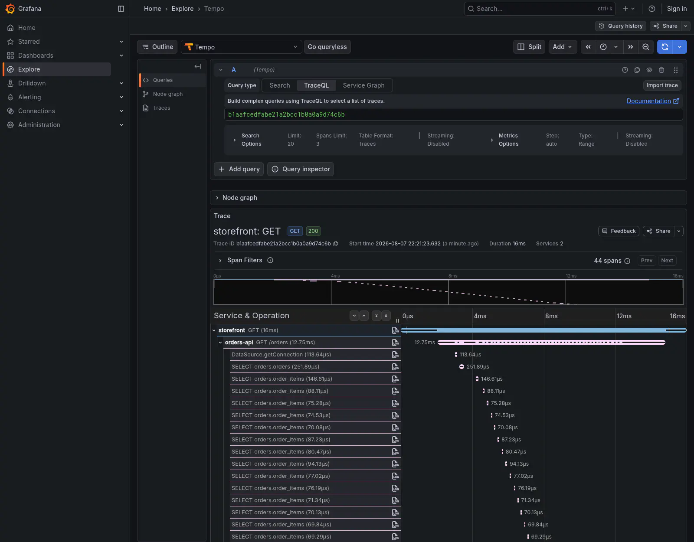Toggle query A visibility eye icon

point(649,70)
